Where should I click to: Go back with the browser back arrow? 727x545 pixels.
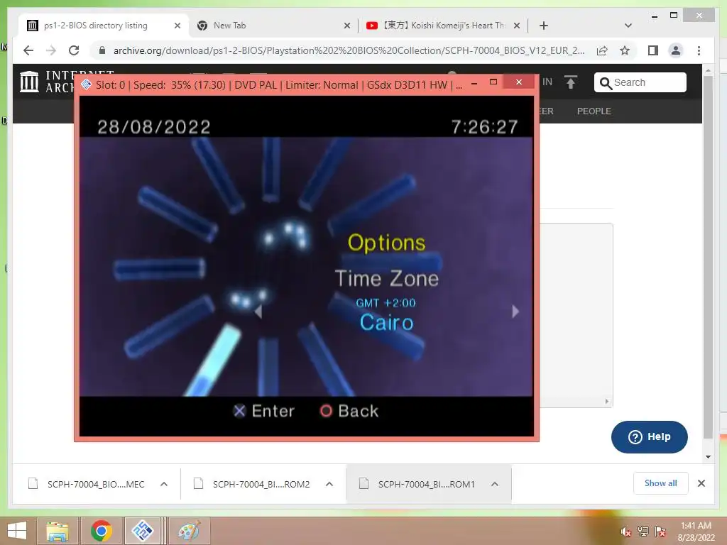pos(28,50)
